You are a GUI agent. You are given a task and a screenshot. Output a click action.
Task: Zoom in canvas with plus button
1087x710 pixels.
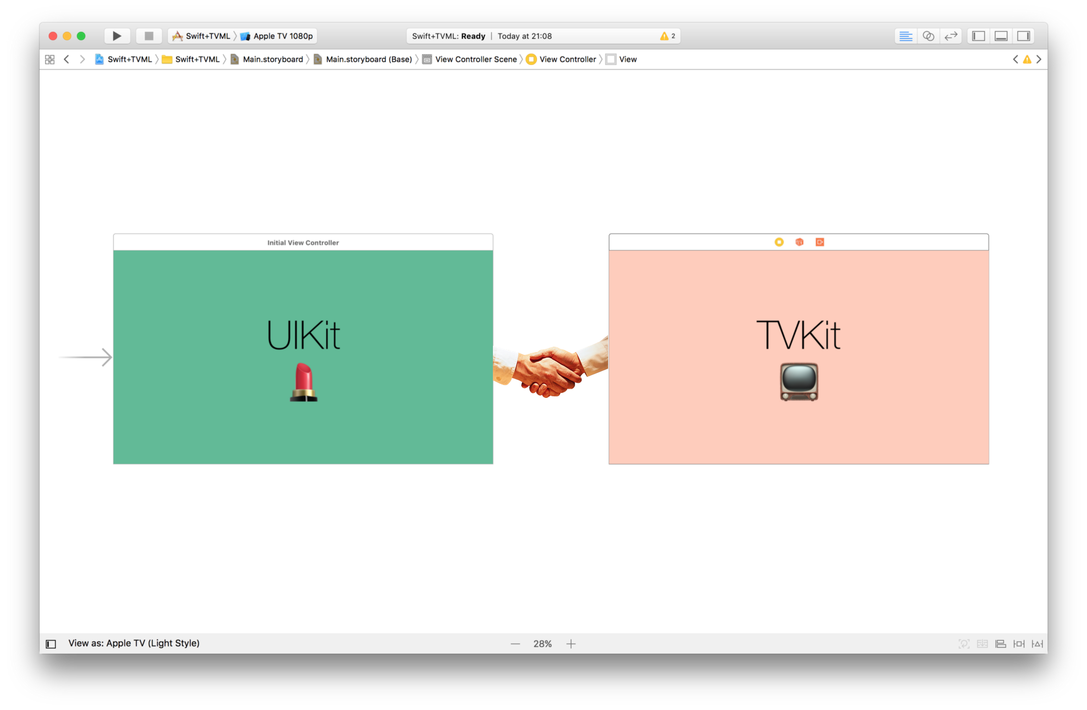(571, 644)
